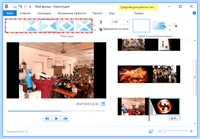Open Help with the blue question mark
Image resolution: width=200 pixels, height=139 pixels.
tap(194, 13)
